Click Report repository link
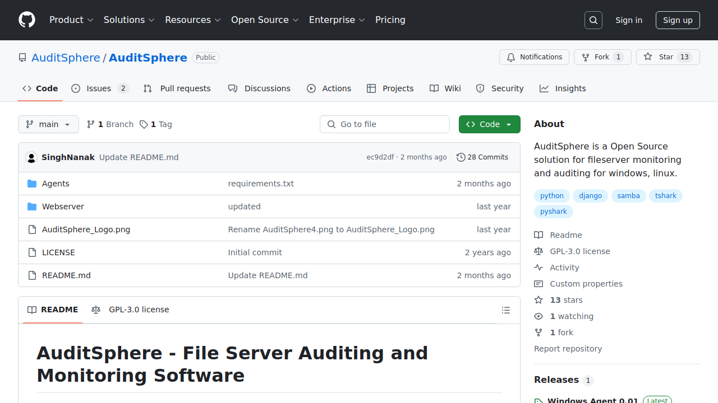Viewport: 718px width, 403px height. (568, 349)
